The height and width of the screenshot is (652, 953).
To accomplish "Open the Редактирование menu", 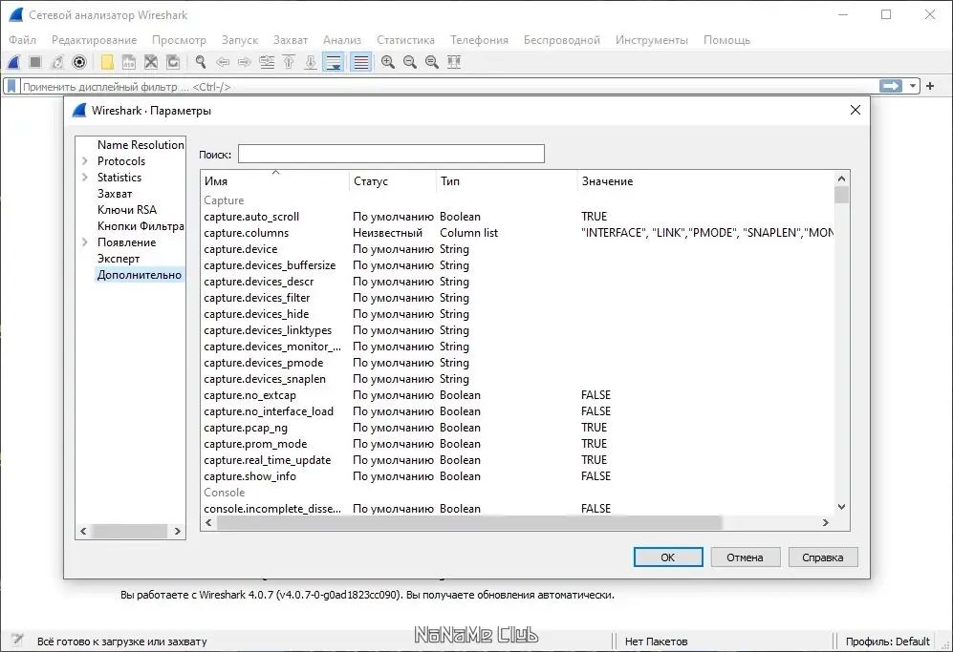I will click(95, 40).
